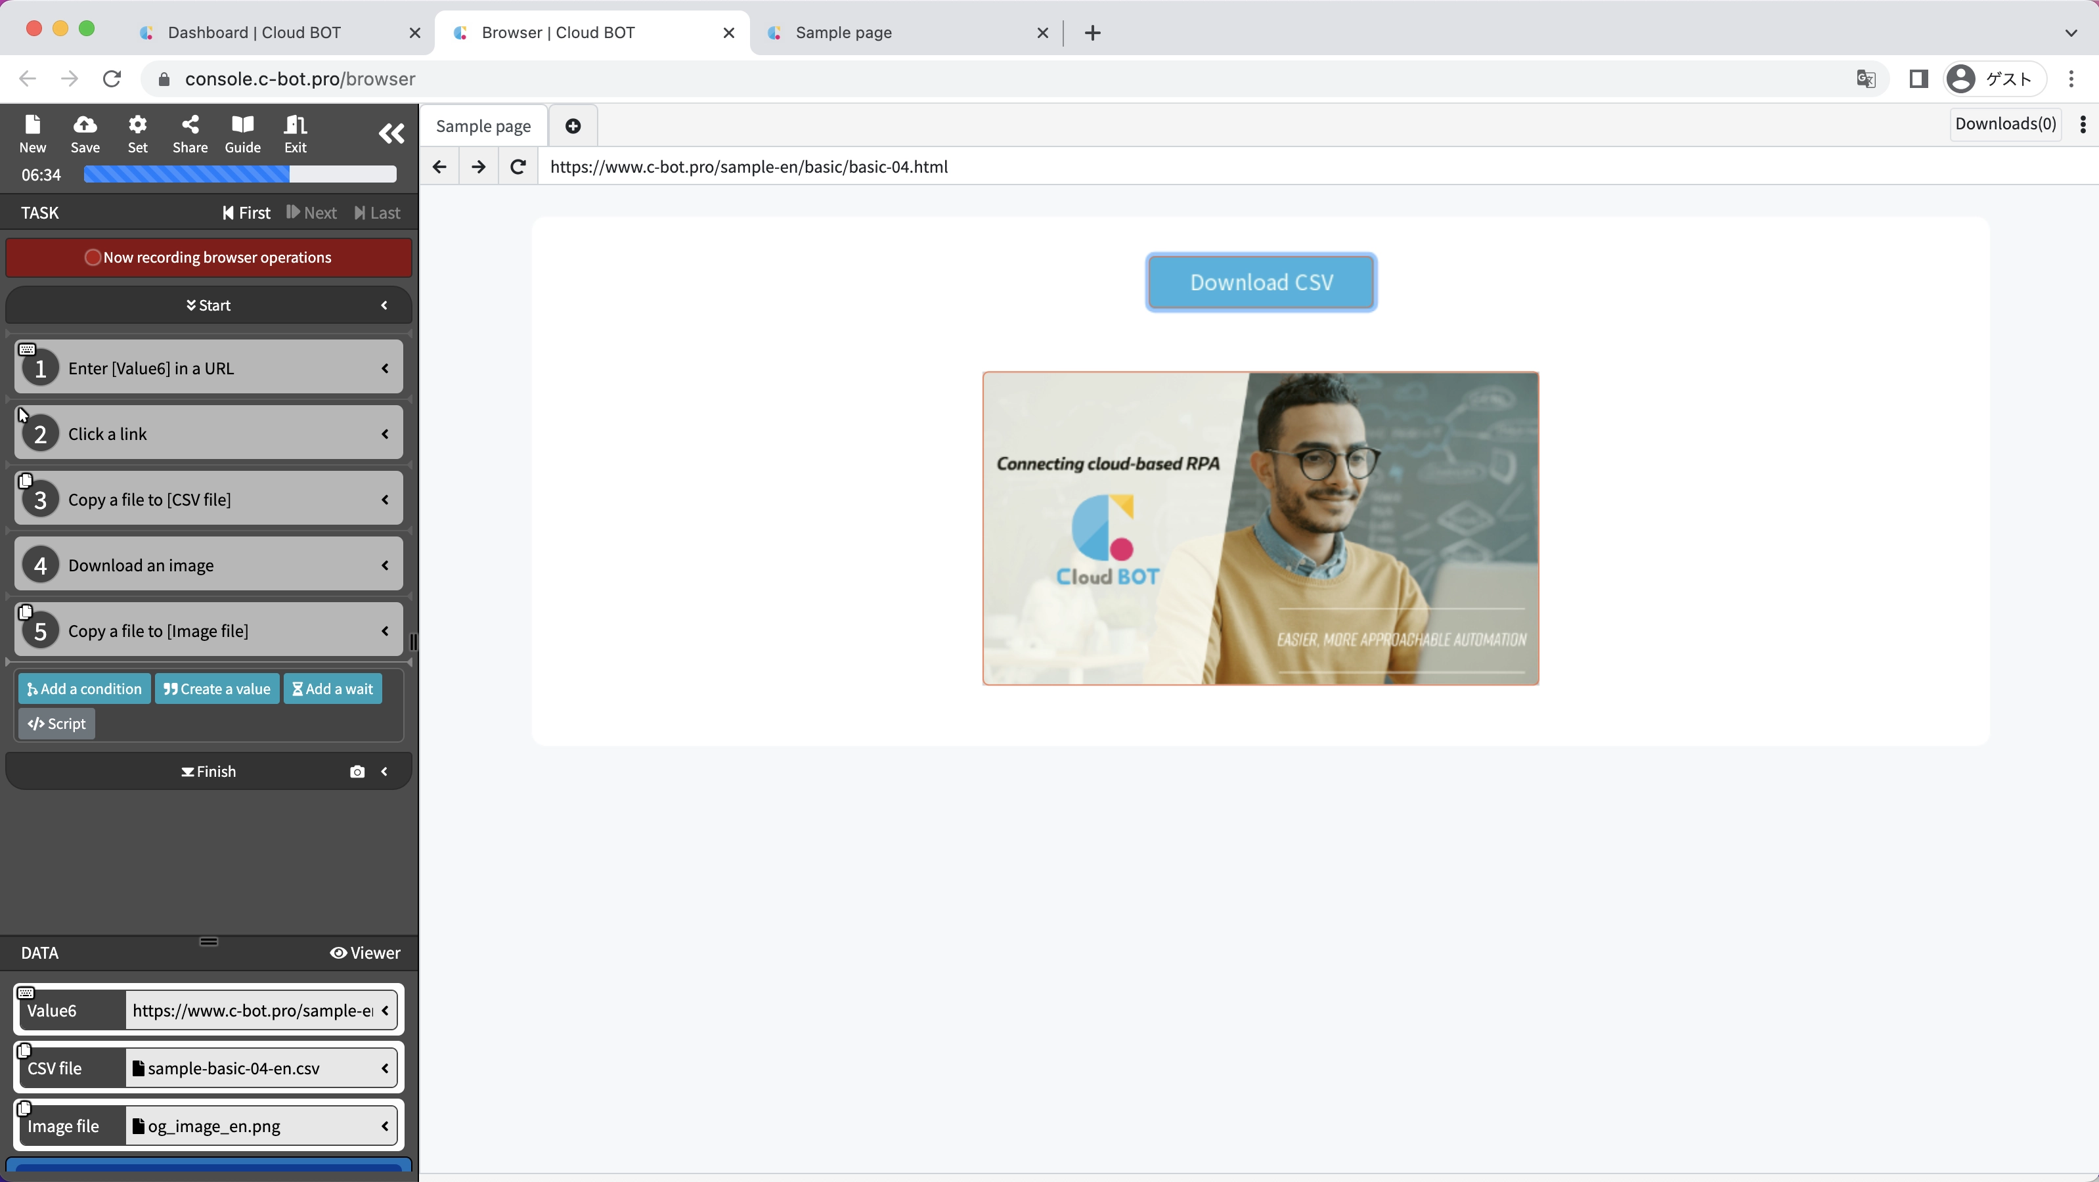Open the Guide book icon
The image size is (2099, 1182).
click(x=243, y=133)
